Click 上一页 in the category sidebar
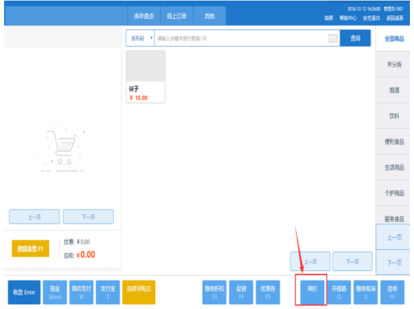The width and height of the screenshot is (414, 309). (393, 237)
